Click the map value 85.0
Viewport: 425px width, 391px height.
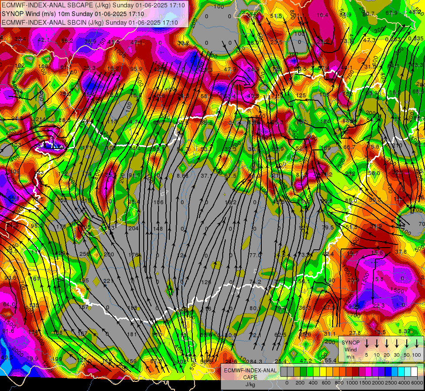[x=351, y=201]
